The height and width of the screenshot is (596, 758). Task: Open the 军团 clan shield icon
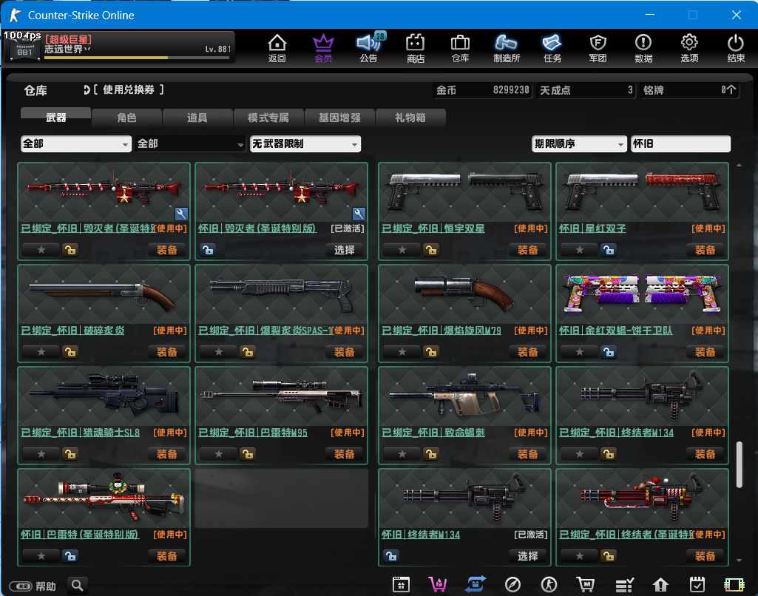(x=598, y=48)
